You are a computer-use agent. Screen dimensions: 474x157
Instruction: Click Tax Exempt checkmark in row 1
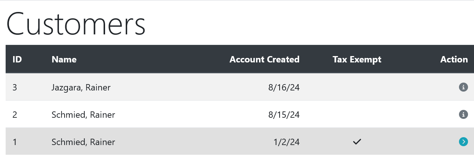tap(357, 142)
